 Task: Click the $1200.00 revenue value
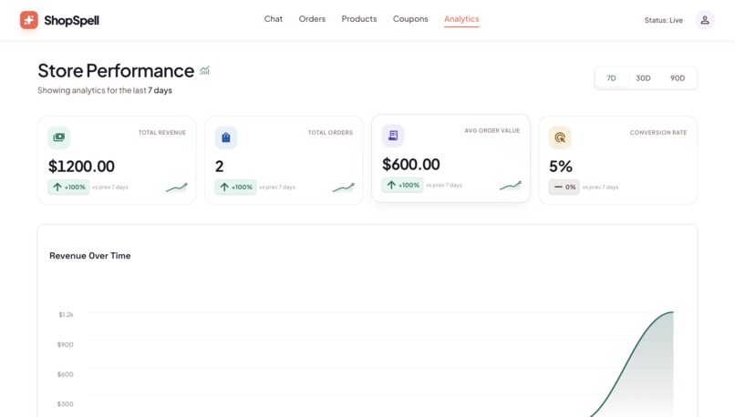81,166
